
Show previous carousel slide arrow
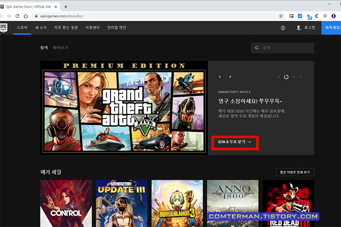220,77
